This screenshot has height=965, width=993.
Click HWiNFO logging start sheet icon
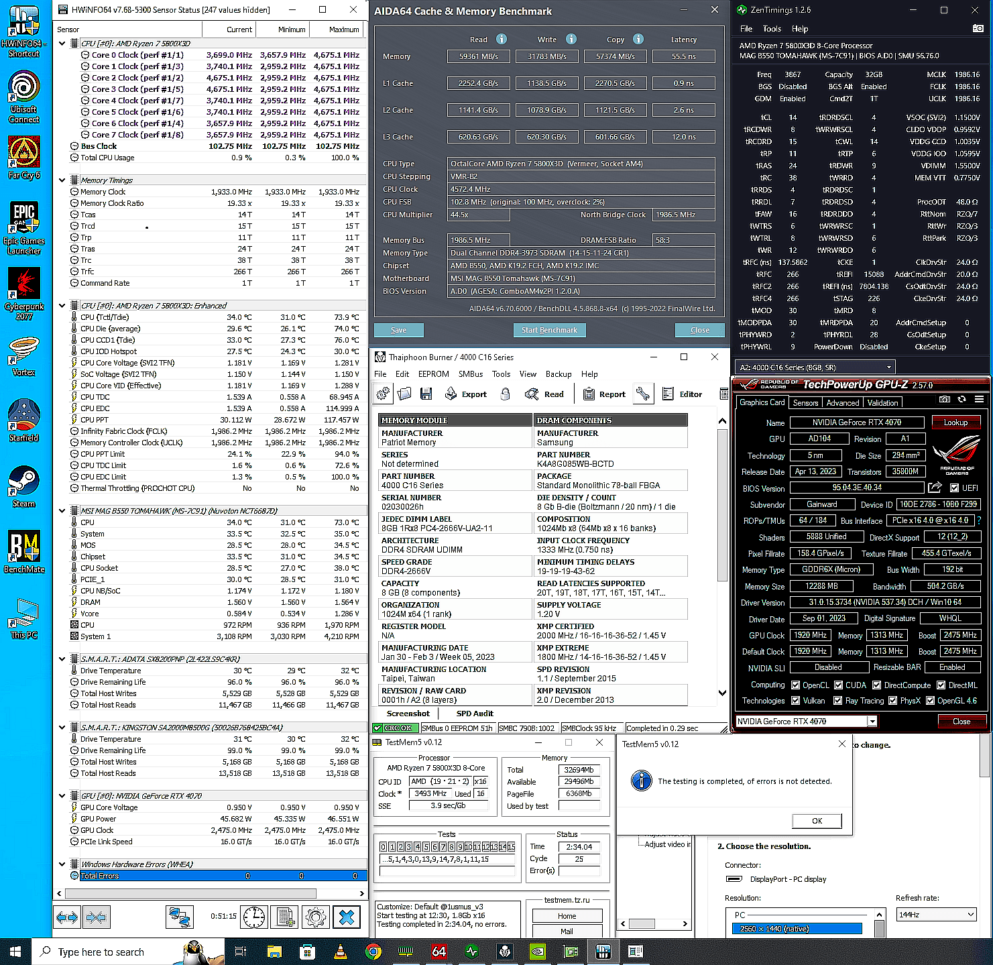pyautogui.click(x=285, y=917)
